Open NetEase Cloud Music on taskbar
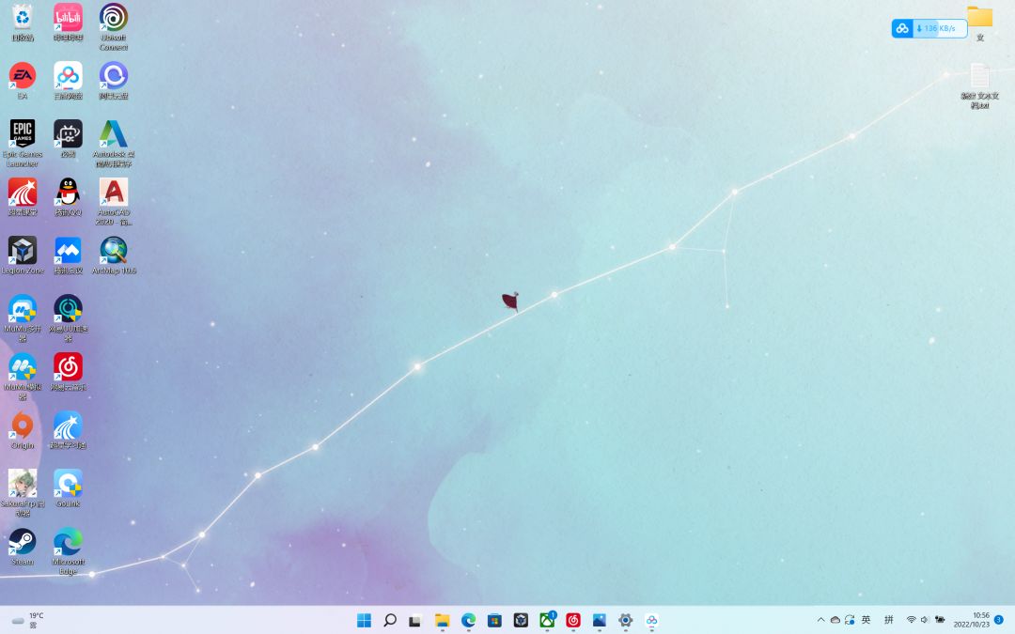The height and width of the screenshot is (634, 1015). (x=573, y=621)
